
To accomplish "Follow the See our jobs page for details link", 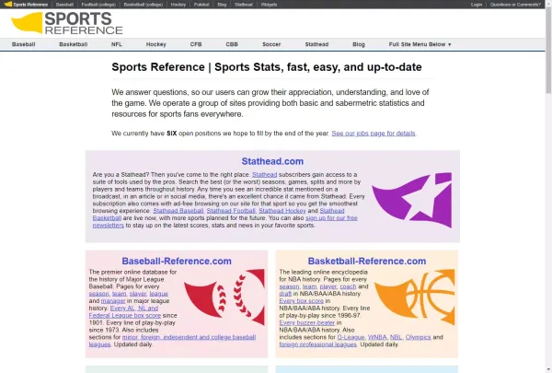I will tap(374, 134).
